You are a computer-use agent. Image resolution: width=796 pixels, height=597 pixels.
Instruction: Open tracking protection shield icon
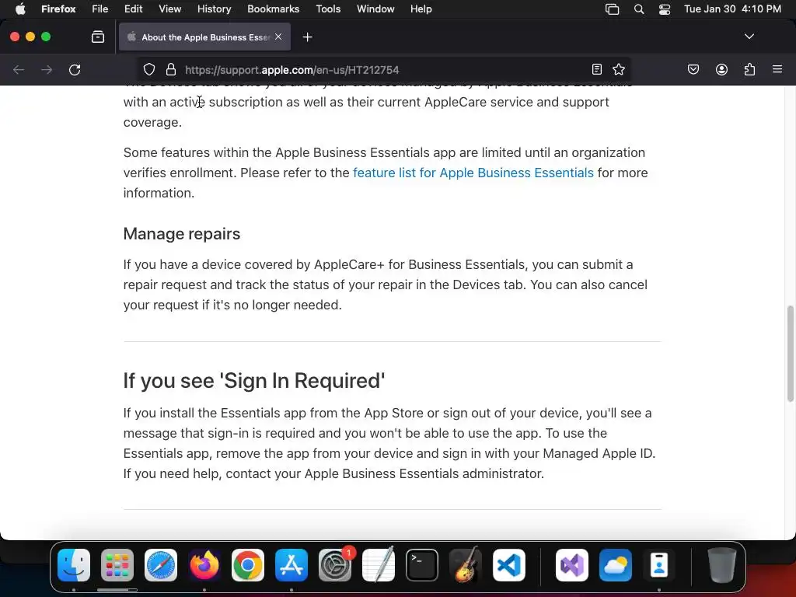coord(148,69)
